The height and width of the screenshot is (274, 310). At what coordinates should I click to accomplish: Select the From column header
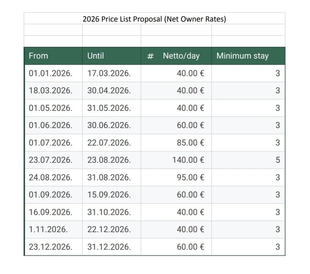38,56
